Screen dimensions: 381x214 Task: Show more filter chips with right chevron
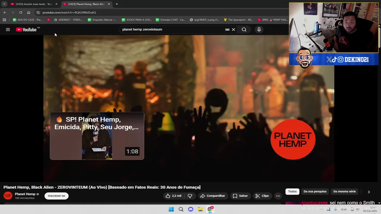369,192
